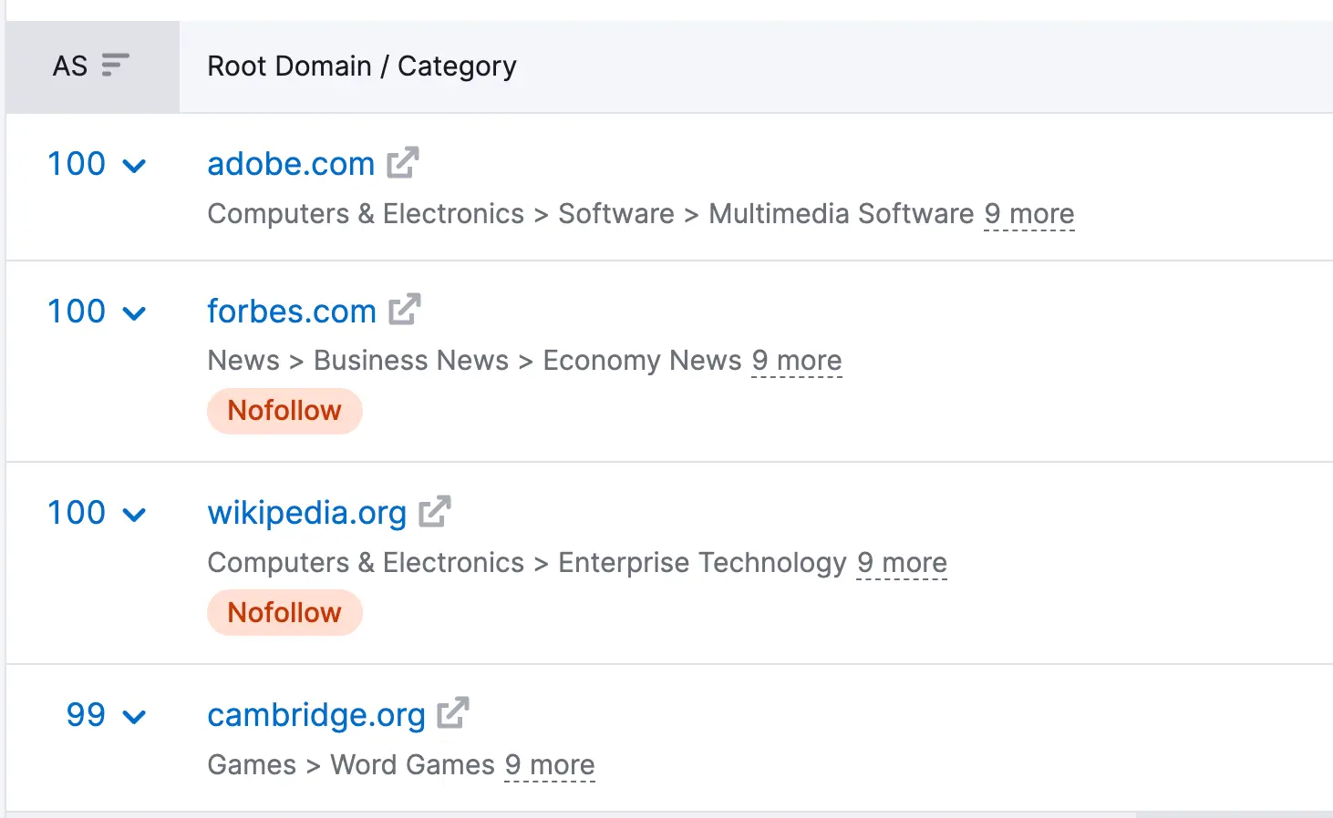Click the forbes.com domain link
The image size is (1333, 818).
tap(292, 312)
